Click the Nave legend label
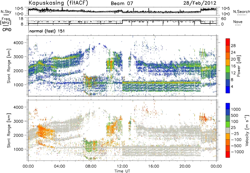This screenshot has height=173, width=250. pos(238,22)
